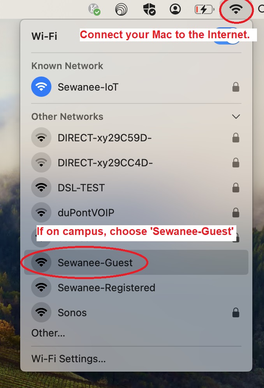Screen dimensions: 264x388
Task: Click the lock icon next to Sonos
Action: pyautogui.click(x=236, y=313)
